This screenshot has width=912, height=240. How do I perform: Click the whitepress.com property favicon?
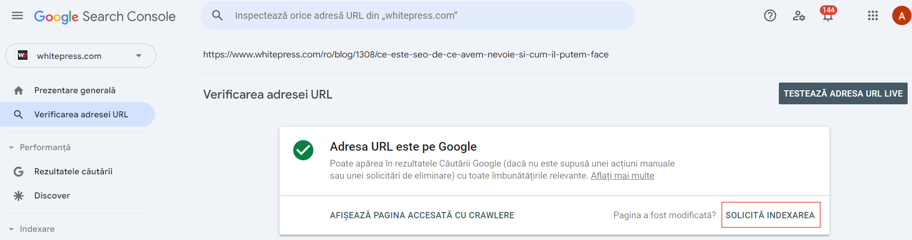[x=23, y=56]
